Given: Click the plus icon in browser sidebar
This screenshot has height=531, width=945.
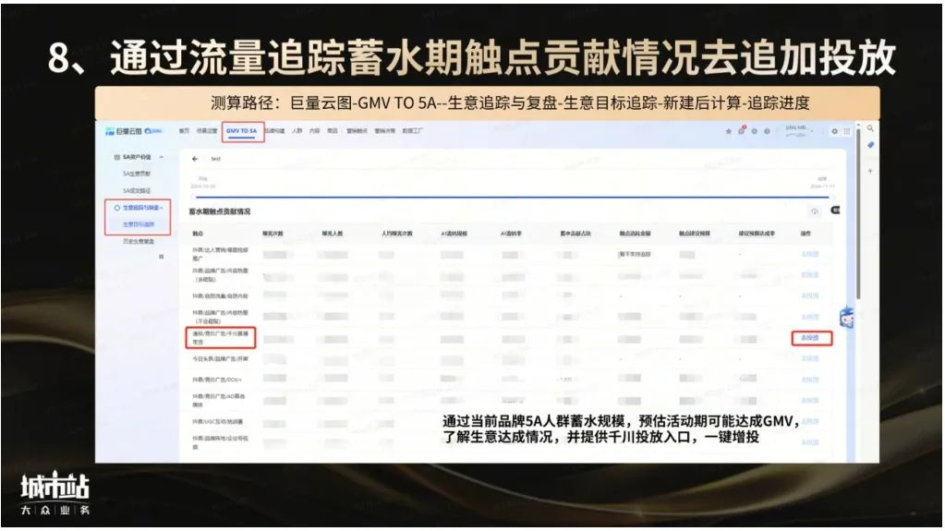Looking at the screenshot, I should [870, 171].
